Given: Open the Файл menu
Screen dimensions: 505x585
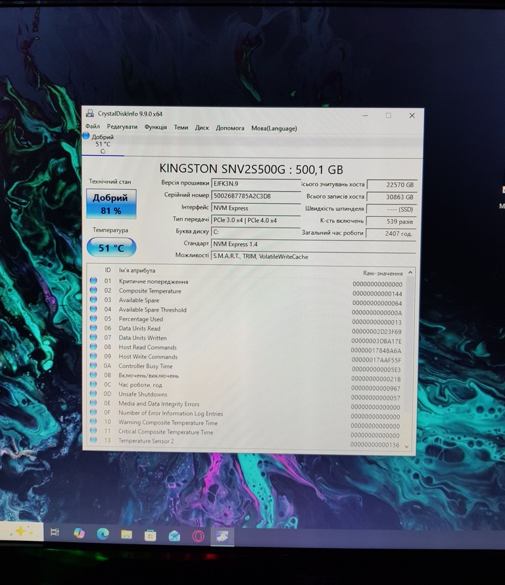Looking at the screenshot, I should [x=93, y=126].
